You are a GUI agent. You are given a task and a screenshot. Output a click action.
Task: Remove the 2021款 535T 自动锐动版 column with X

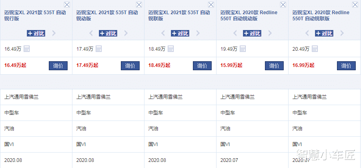139,4
